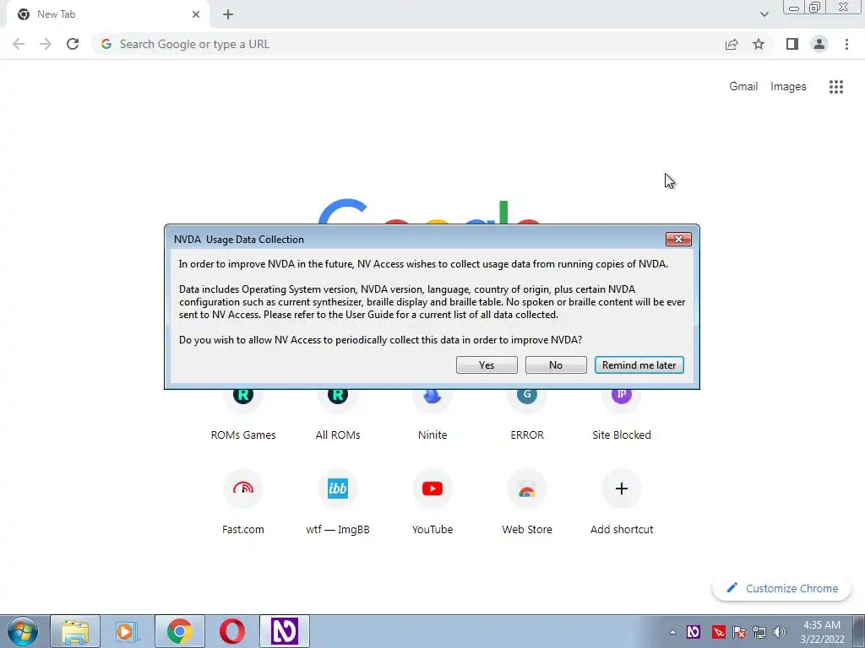This screenshot has width=865, height=648.
Task: Click the NVDA taskbar button
Action: coord(285,631)
